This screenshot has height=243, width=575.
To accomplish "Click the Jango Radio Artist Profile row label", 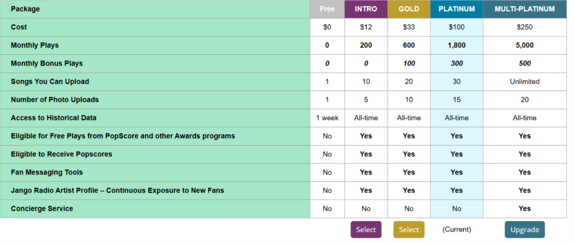I will (117, 191).
